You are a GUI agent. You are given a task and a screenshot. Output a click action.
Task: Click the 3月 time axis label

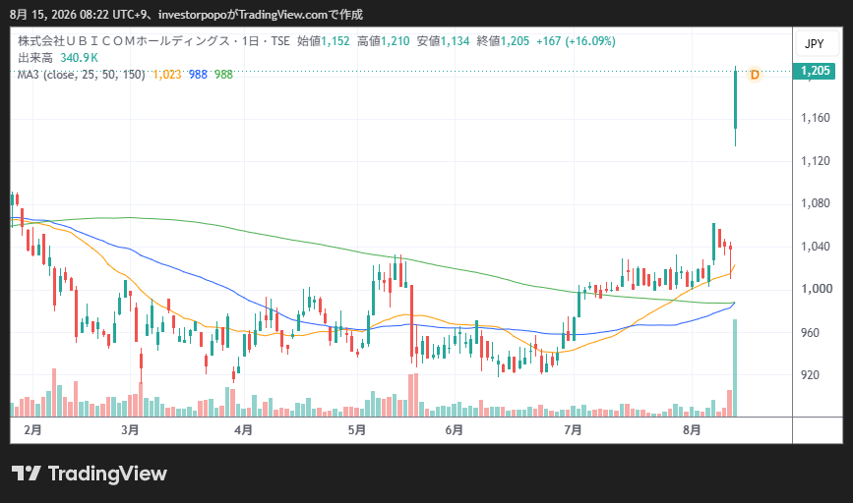click(x=130, y=430)
